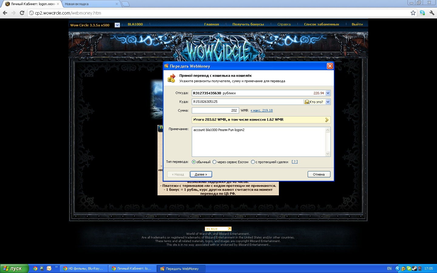
Task: Click the Chrome back arrow
Action: pyautogui.click(x=5, y=13)
